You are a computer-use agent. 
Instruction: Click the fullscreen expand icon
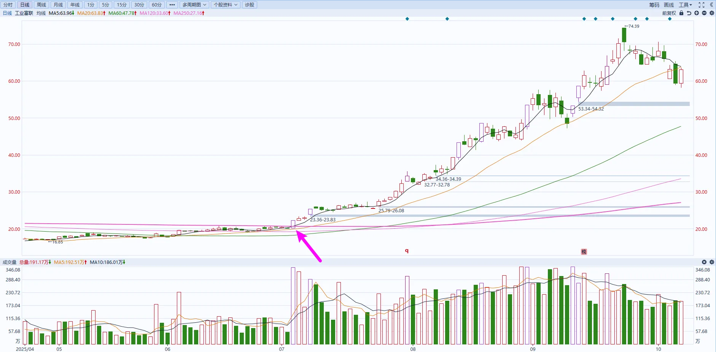(x=702, y=5)
